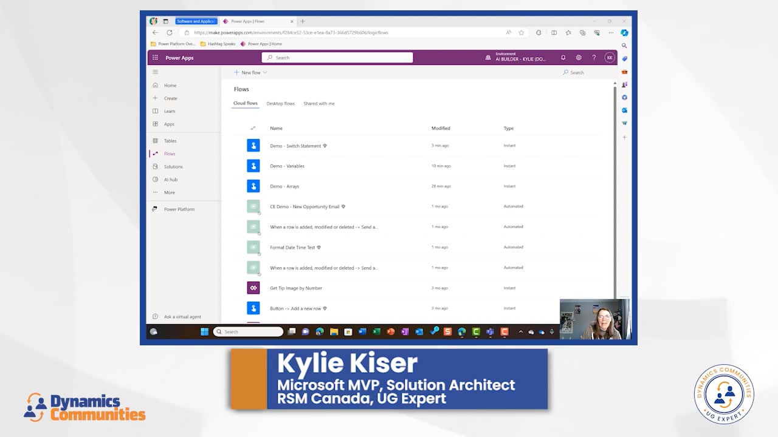Open Button -> Add a new row flow
778x437 pixels.
295,308
